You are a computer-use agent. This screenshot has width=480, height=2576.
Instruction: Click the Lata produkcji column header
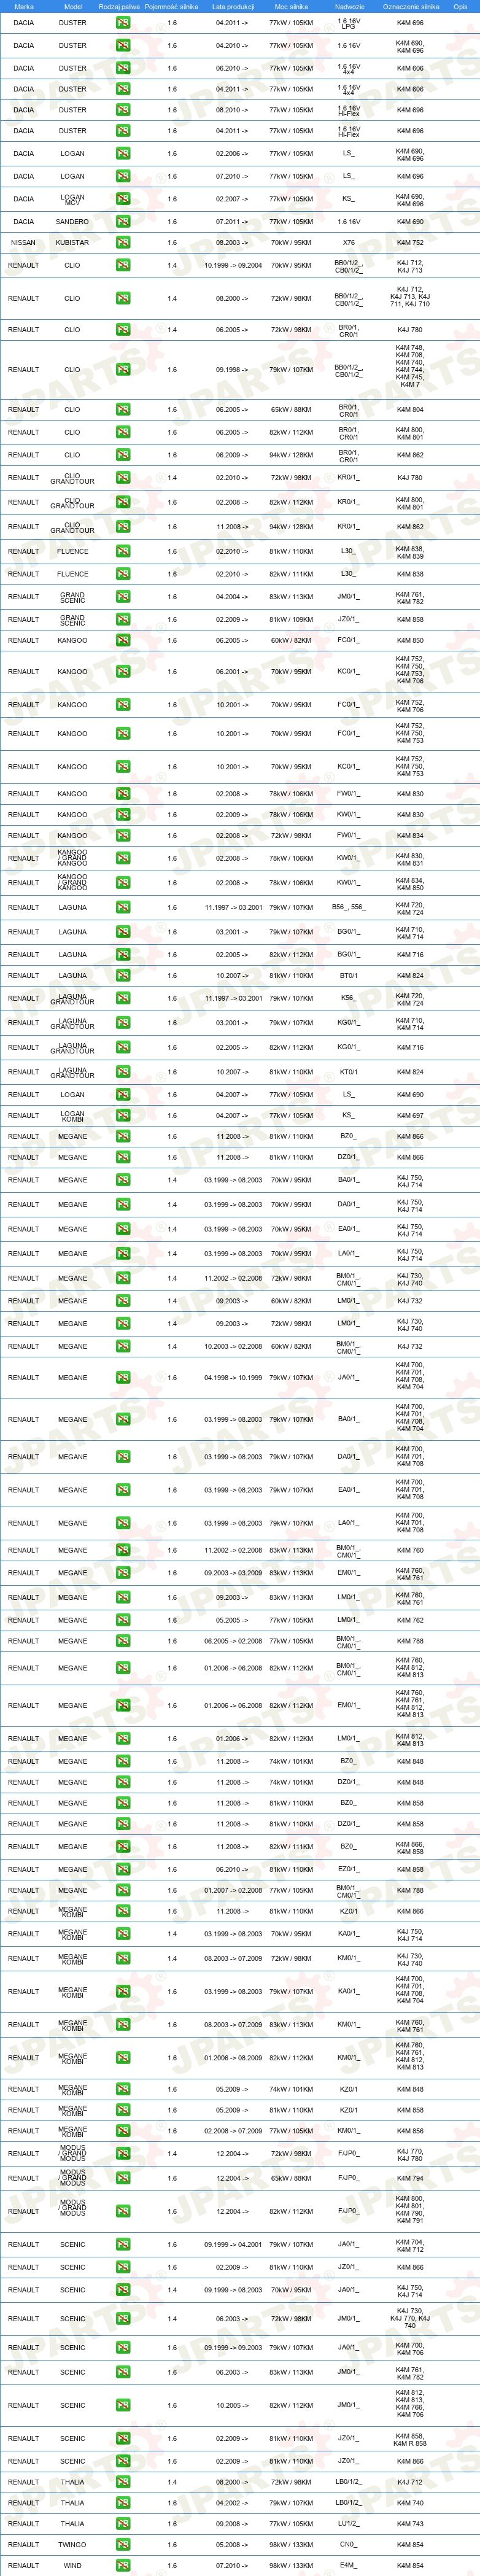coord(233,6)
